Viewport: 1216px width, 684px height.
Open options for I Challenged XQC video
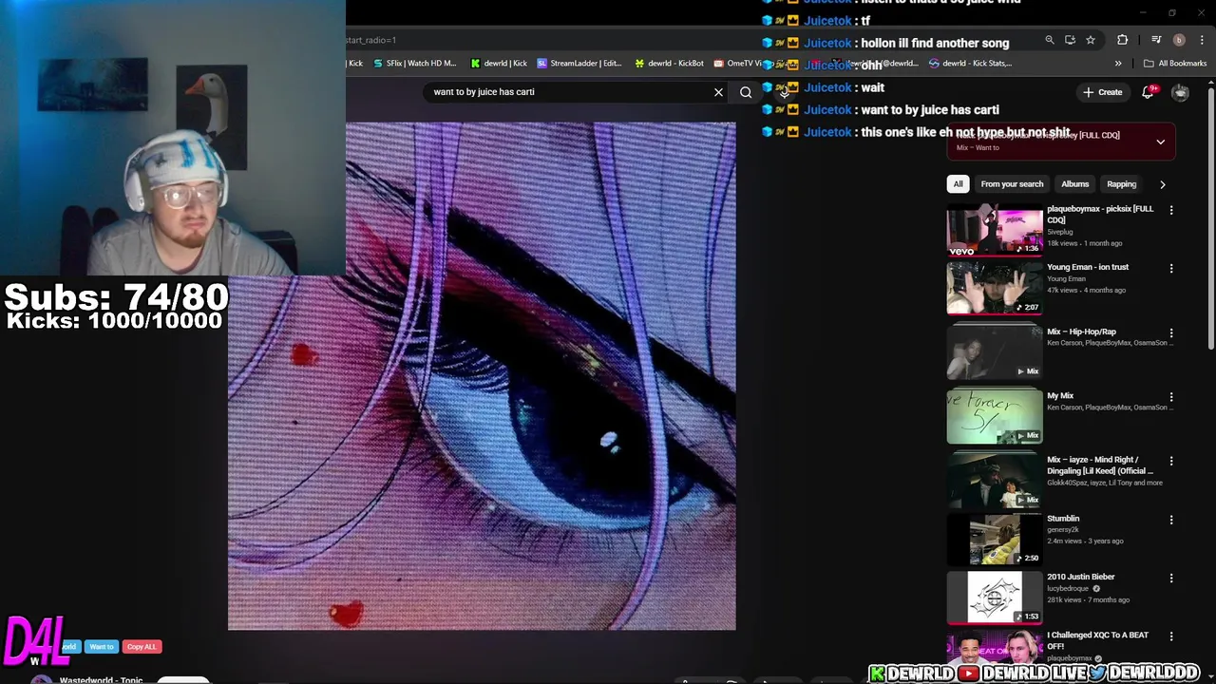click(x=1171, y=636)
